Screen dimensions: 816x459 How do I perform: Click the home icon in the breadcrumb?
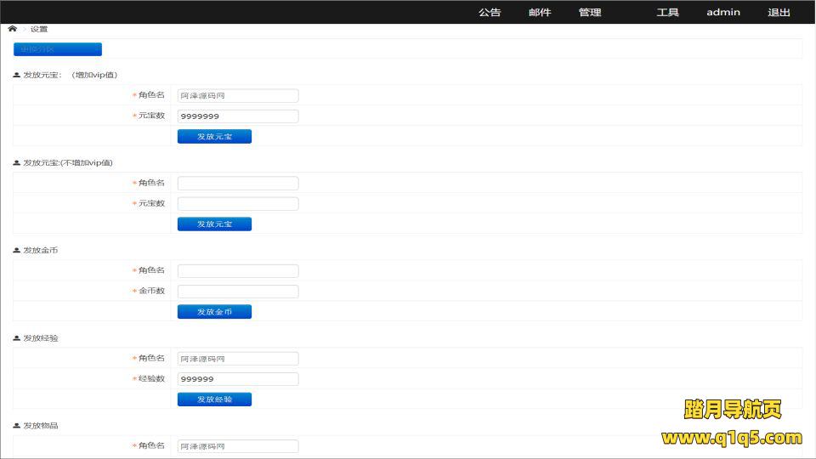point(13,29)
